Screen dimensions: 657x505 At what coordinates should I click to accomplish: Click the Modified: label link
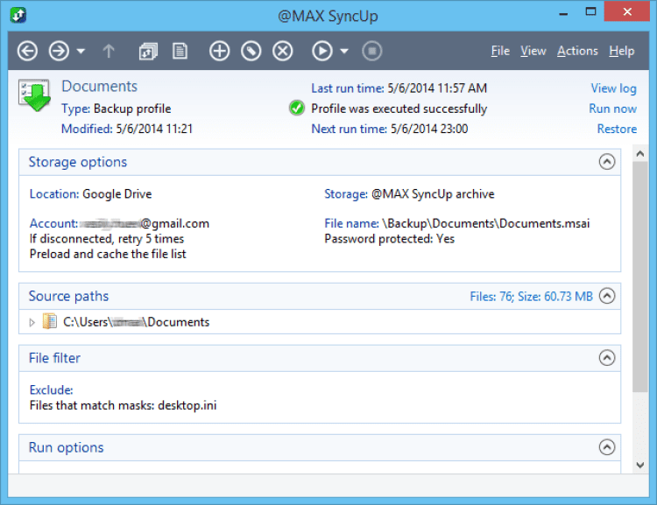coord(87,129)
